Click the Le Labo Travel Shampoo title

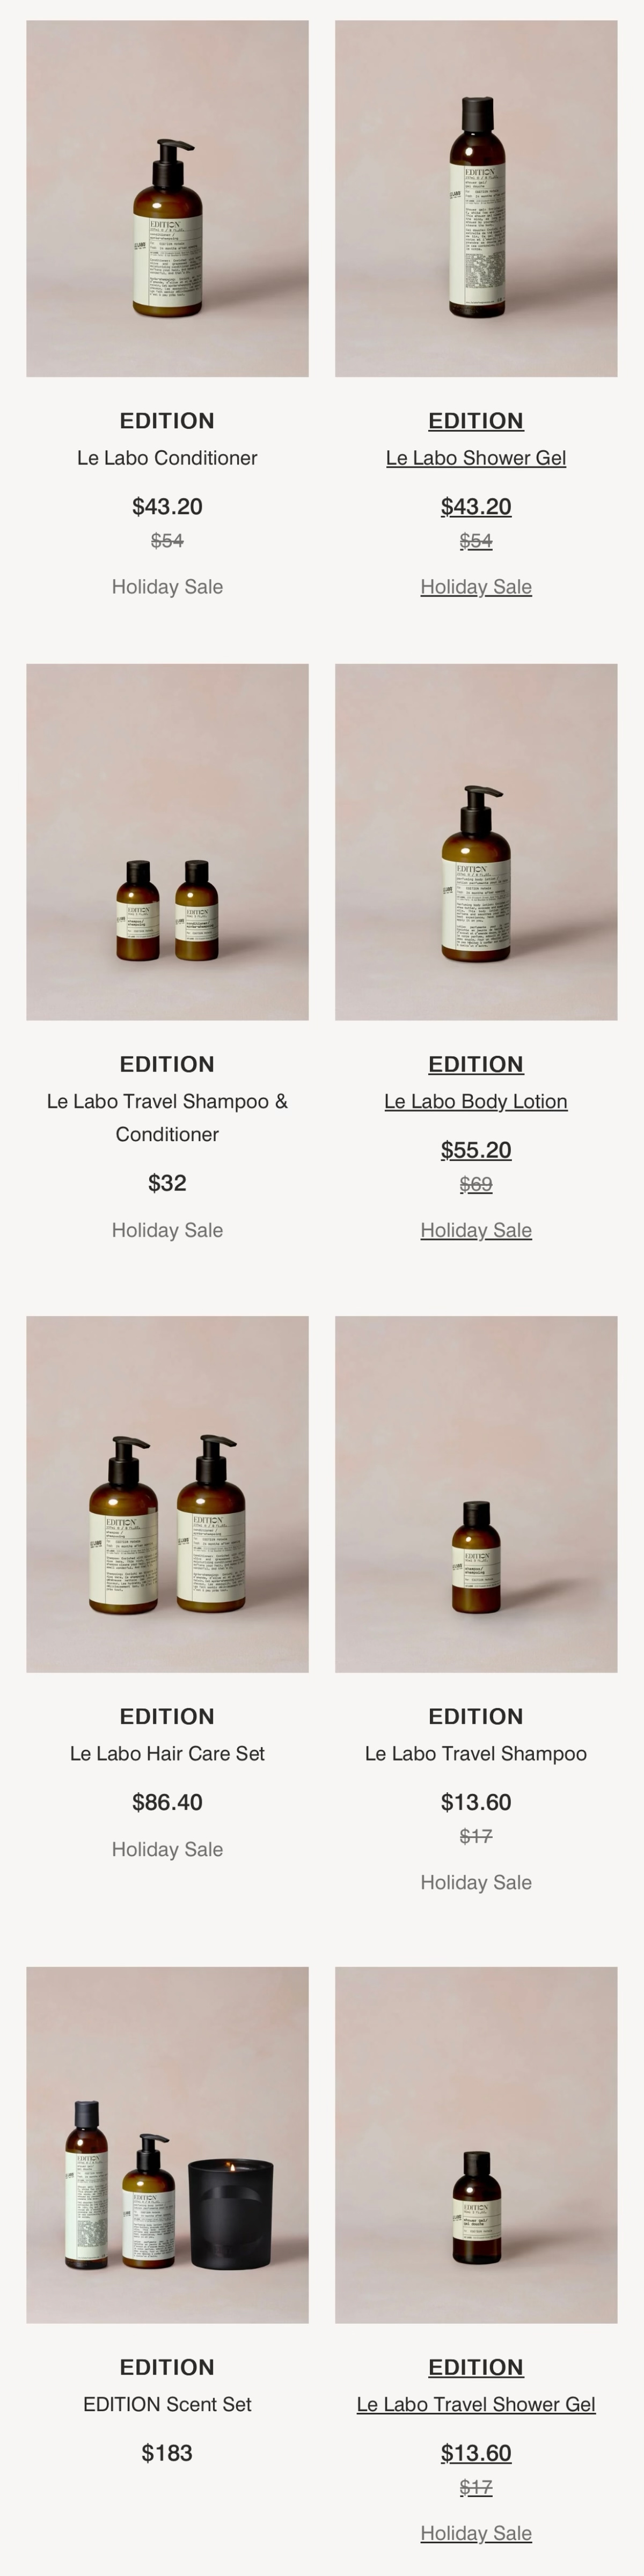pos(476,1753)
